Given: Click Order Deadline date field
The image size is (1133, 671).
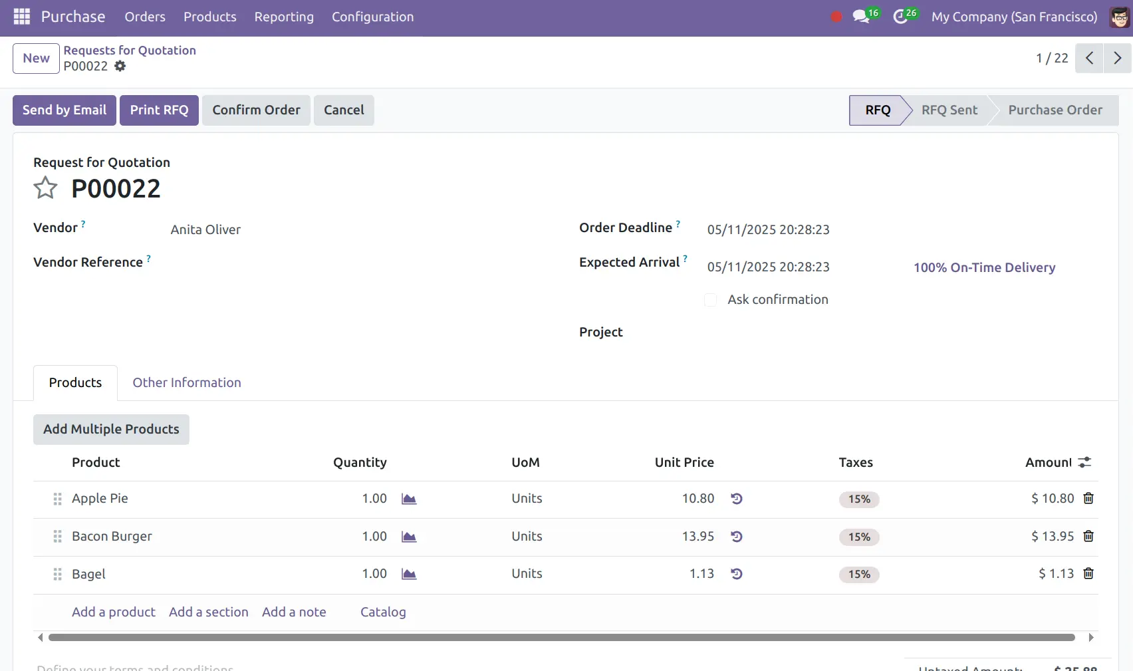Looking at the screenshot, I should tap(768, 229).
